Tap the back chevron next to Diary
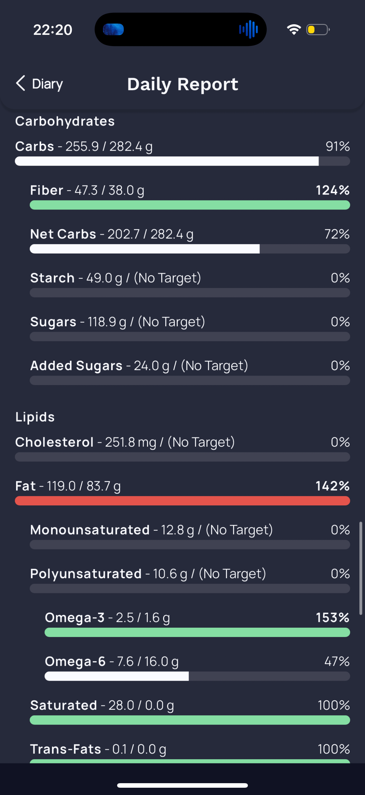This screenshot has height=795, width=365. (x=20, y=83)
